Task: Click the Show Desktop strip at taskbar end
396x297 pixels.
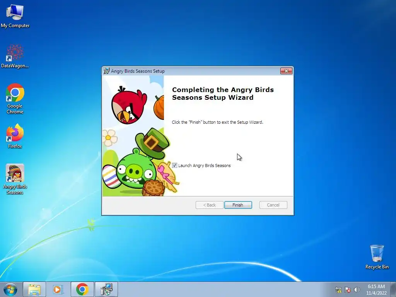Action: pos(393,289)
